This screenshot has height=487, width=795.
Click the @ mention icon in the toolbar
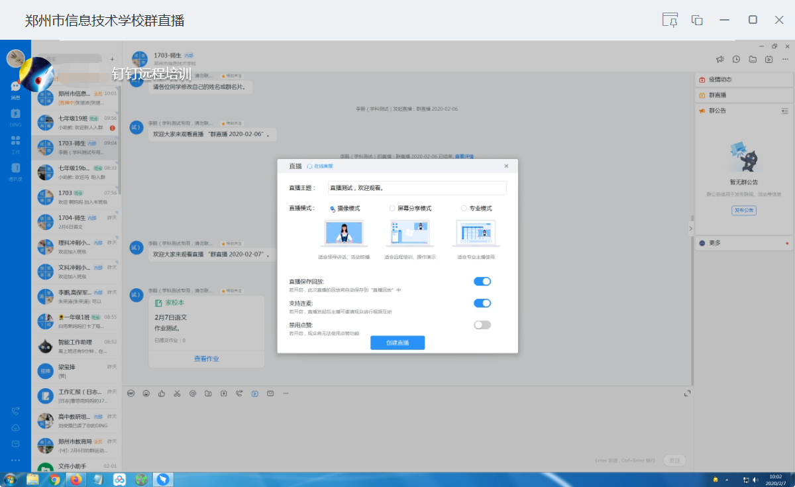tap(193, 393)
